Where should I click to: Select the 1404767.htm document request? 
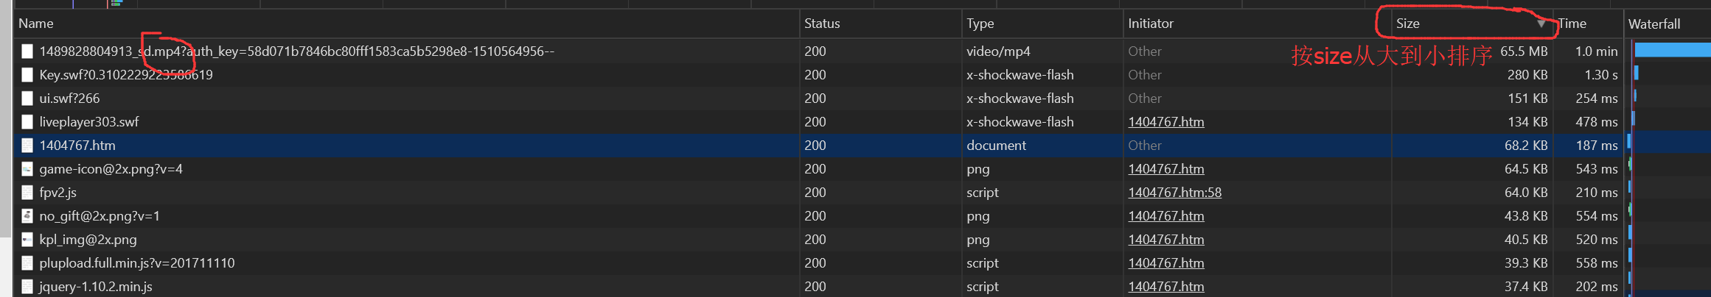pos(77,146)
